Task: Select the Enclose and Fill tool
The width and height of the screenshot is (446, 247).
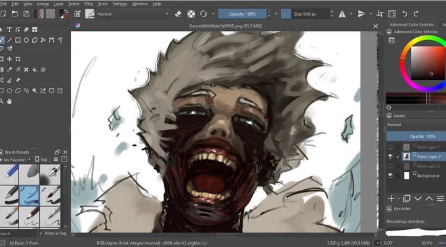Action: [x=43, y=70]
